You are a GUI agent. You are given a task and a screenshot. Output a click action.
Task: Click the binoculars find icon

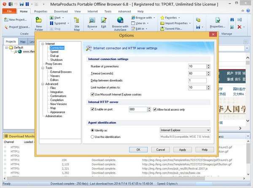(232, 20)
